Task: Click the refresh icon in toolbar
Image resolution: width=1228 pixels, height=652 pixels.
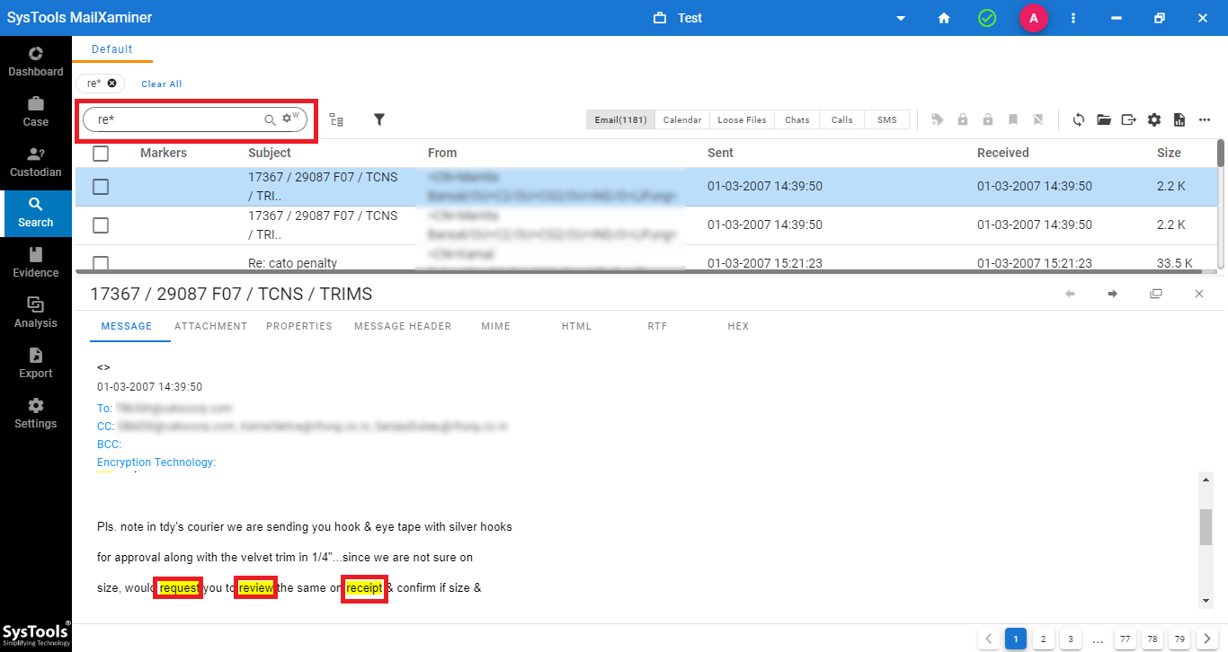Action: click(x=1079, y=119)
